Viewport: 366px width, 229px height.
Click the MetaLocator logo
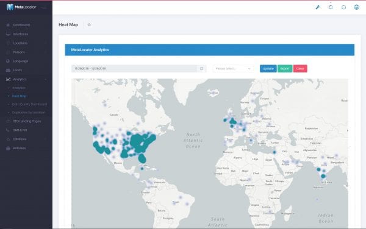click(x=21, y=7)
